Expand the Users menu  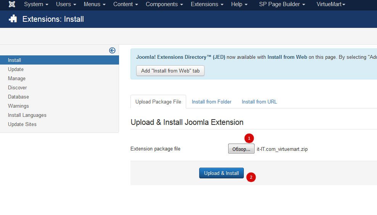click(x=66, y=4)
